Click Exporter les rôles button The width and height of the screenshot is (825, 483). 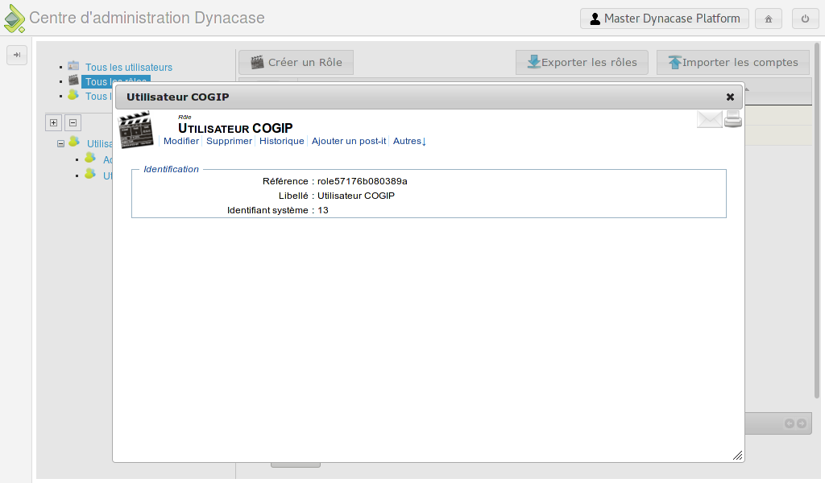point(582,63)
